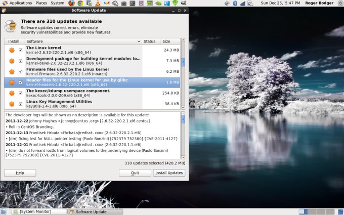Uncheck the kernel-firmware package checkbox
The width and height of the screenshot is (344, 215).
click(20, 71)
